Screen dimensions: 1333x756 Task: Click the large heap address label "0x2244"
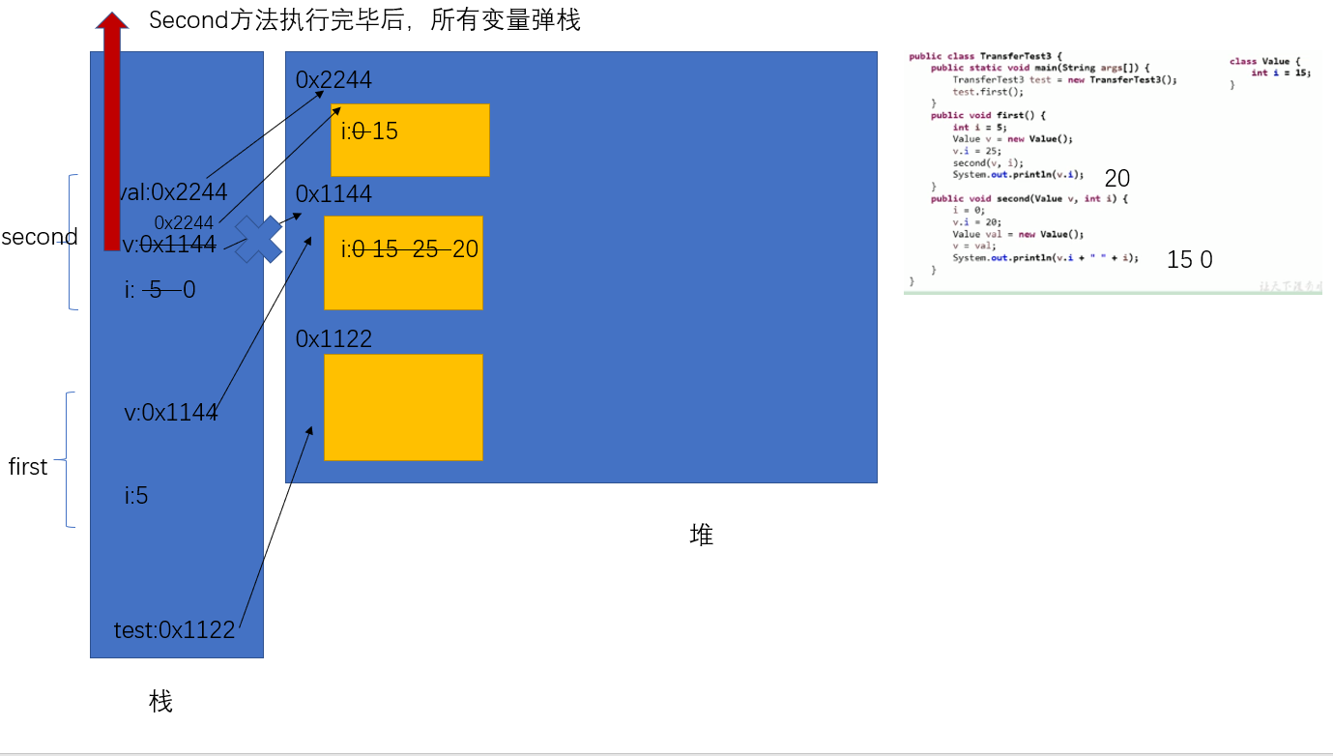pyautogui.click(x=333, y=80)
